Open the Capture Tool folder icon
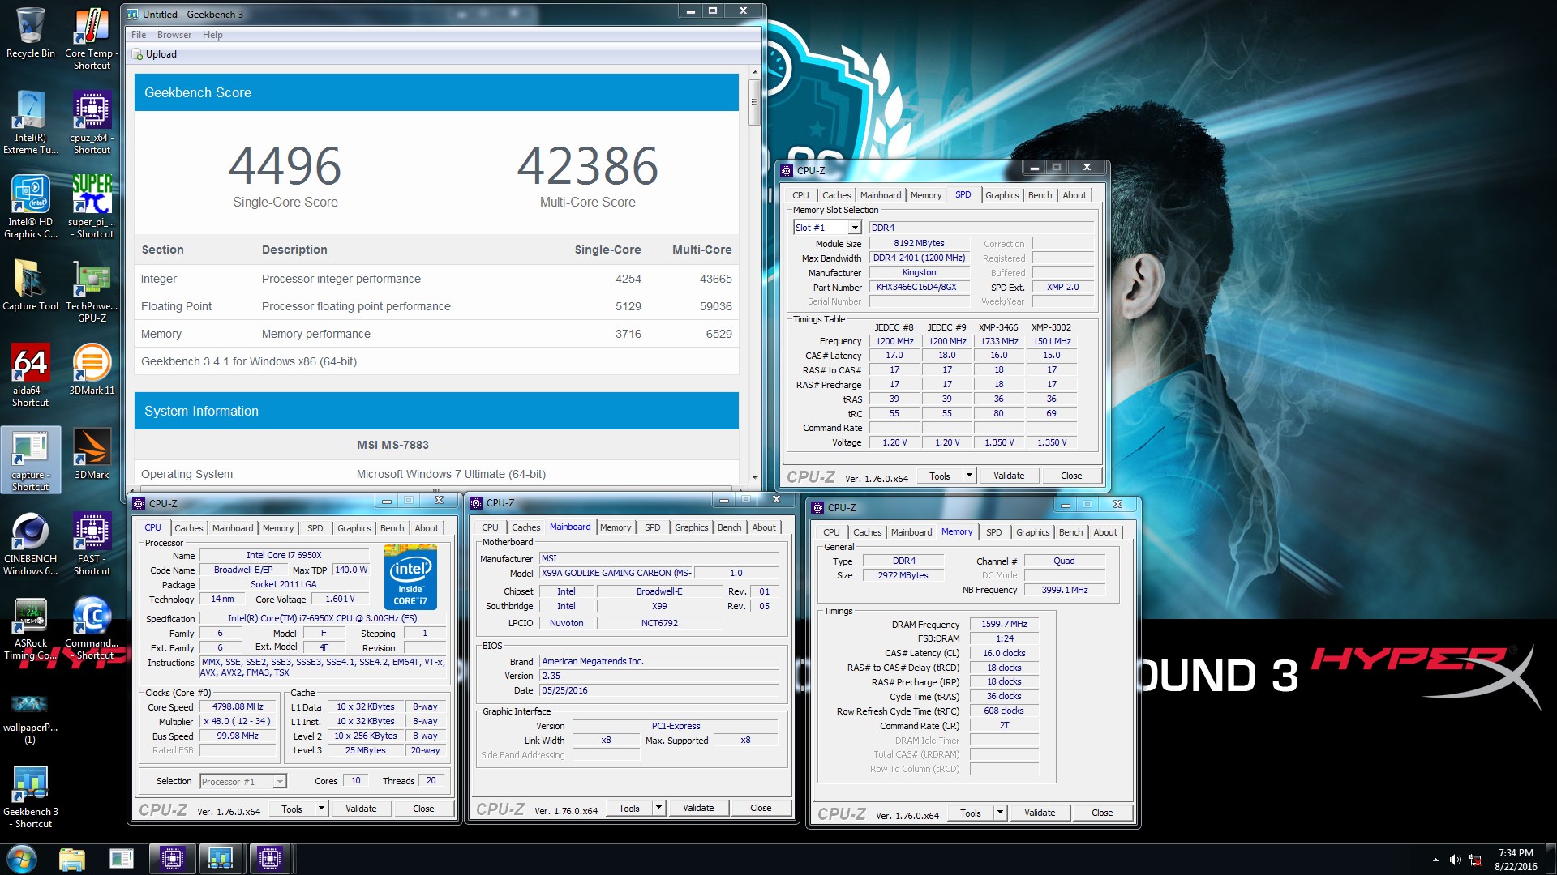The image size is (1557, 875). point(31,286)
